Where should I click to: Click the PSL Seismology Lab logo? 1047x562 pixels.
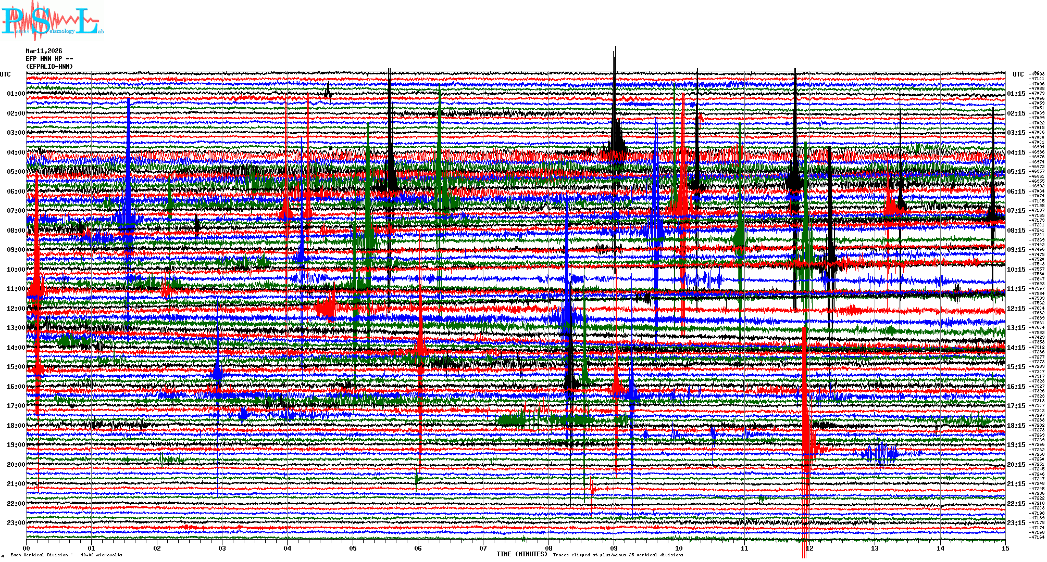(x=52, y=21)
